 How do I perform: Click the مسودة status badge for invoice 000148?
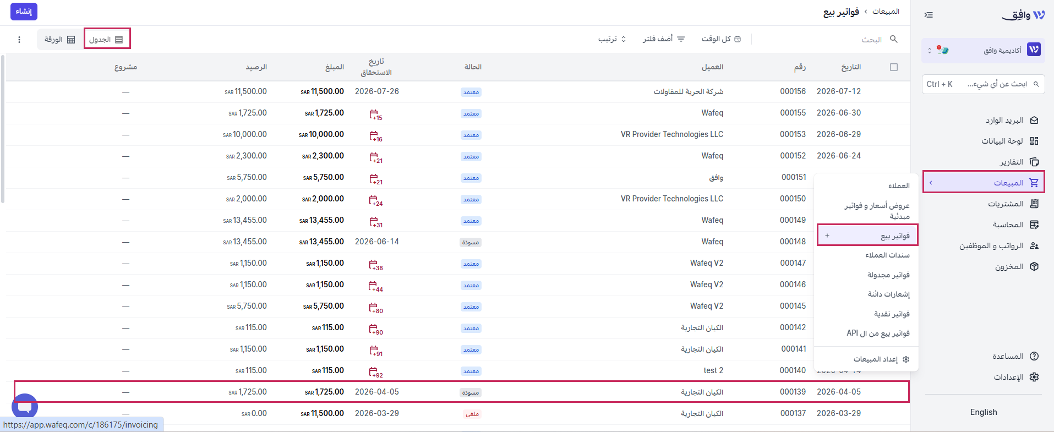(471, 243)
